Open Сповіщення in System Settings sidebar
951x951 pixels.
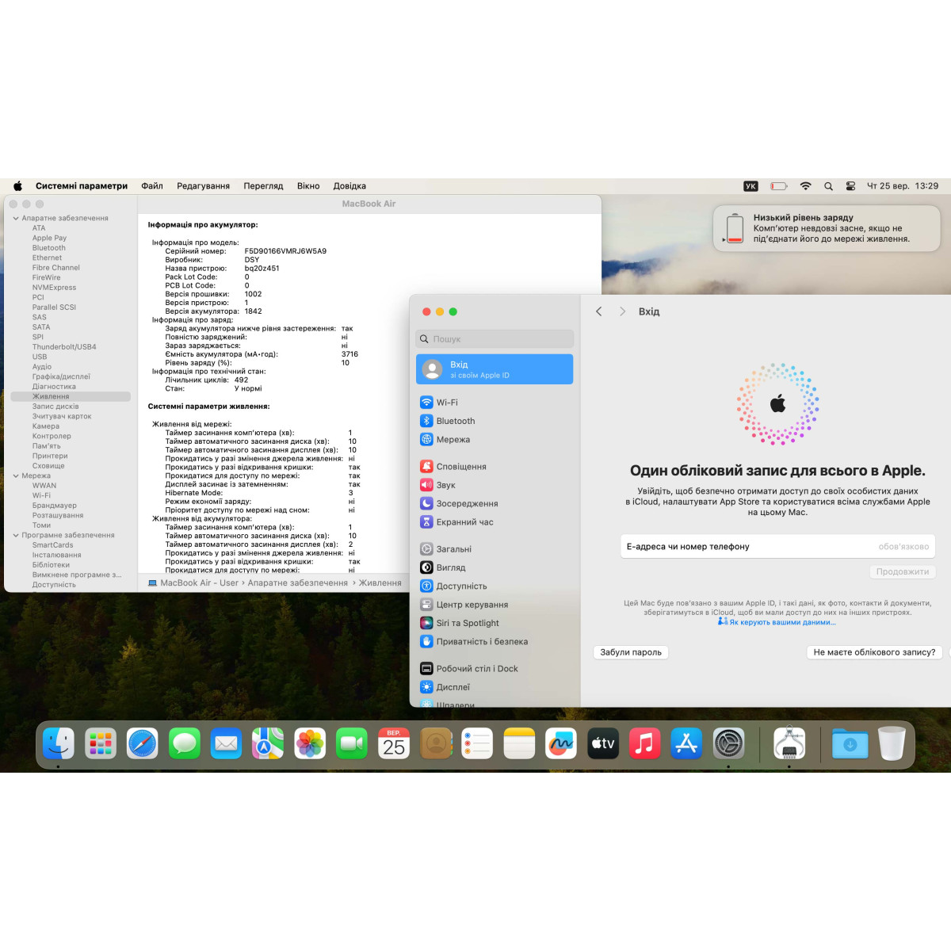495,467
